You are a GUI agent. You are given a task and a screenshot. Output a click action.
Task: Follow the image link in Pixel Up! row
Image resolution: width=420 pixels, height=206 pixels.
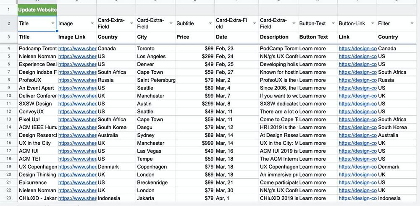point(77,120)
